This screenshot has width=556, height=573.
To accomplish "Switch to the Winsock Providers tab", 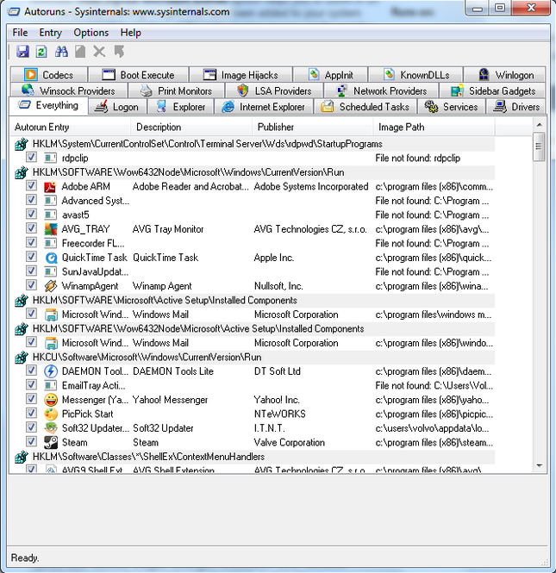I will coord(69,90).
